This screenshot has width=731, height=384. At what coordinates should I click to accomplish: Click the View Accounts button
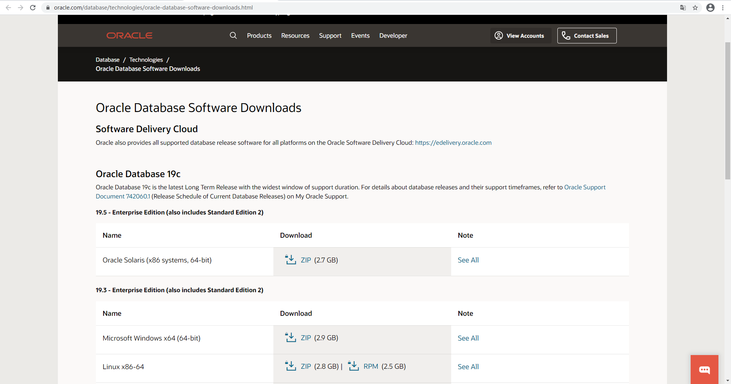[x=520, y=35]
